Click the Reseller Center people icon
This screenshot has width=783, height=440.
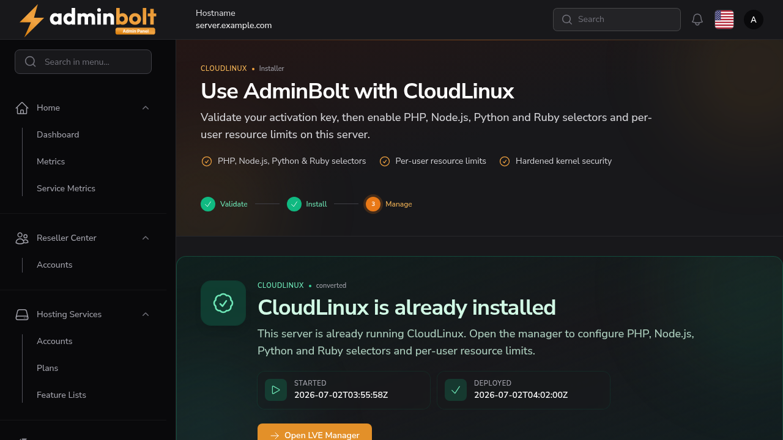22,238
